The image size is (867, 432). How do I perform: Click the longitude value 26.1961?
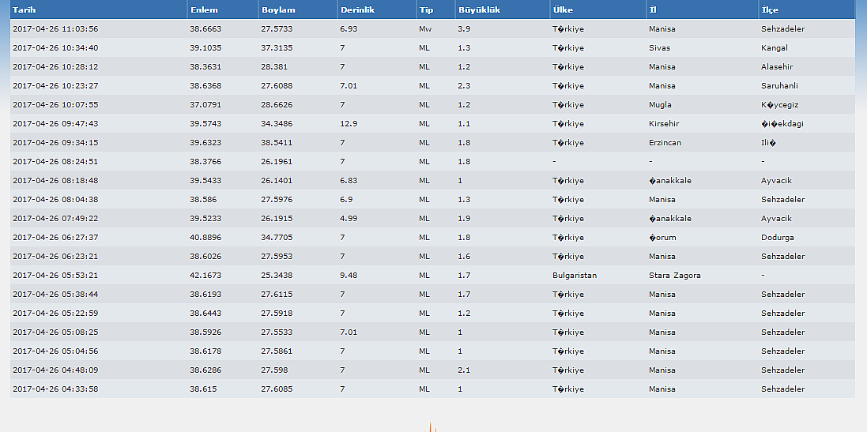[277, 161]
